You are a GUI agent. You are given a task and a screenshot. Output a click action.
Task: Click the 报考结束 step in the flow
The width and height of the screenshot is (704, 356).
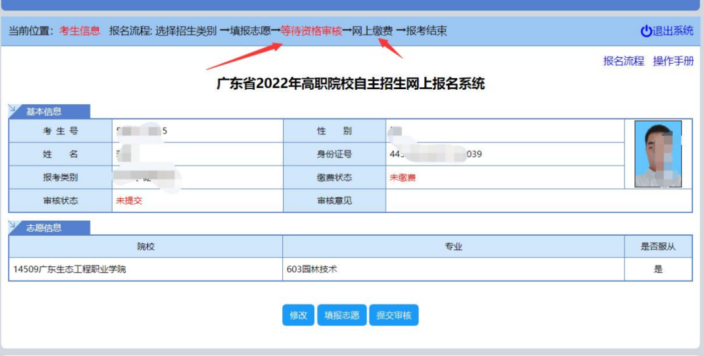426,31
